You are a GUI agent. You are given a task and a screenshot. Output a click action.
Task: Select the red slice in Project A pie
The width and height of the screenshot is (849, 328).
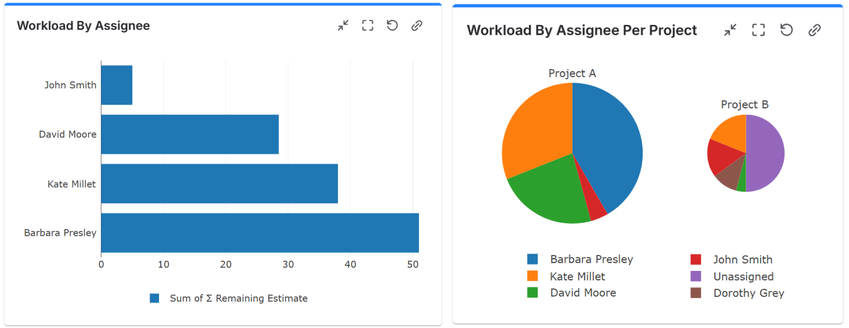click(x=593, y=204)
